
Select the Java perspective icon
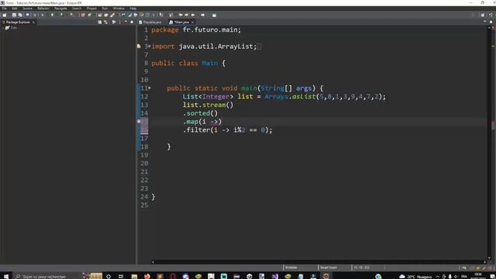coord(491,15)
